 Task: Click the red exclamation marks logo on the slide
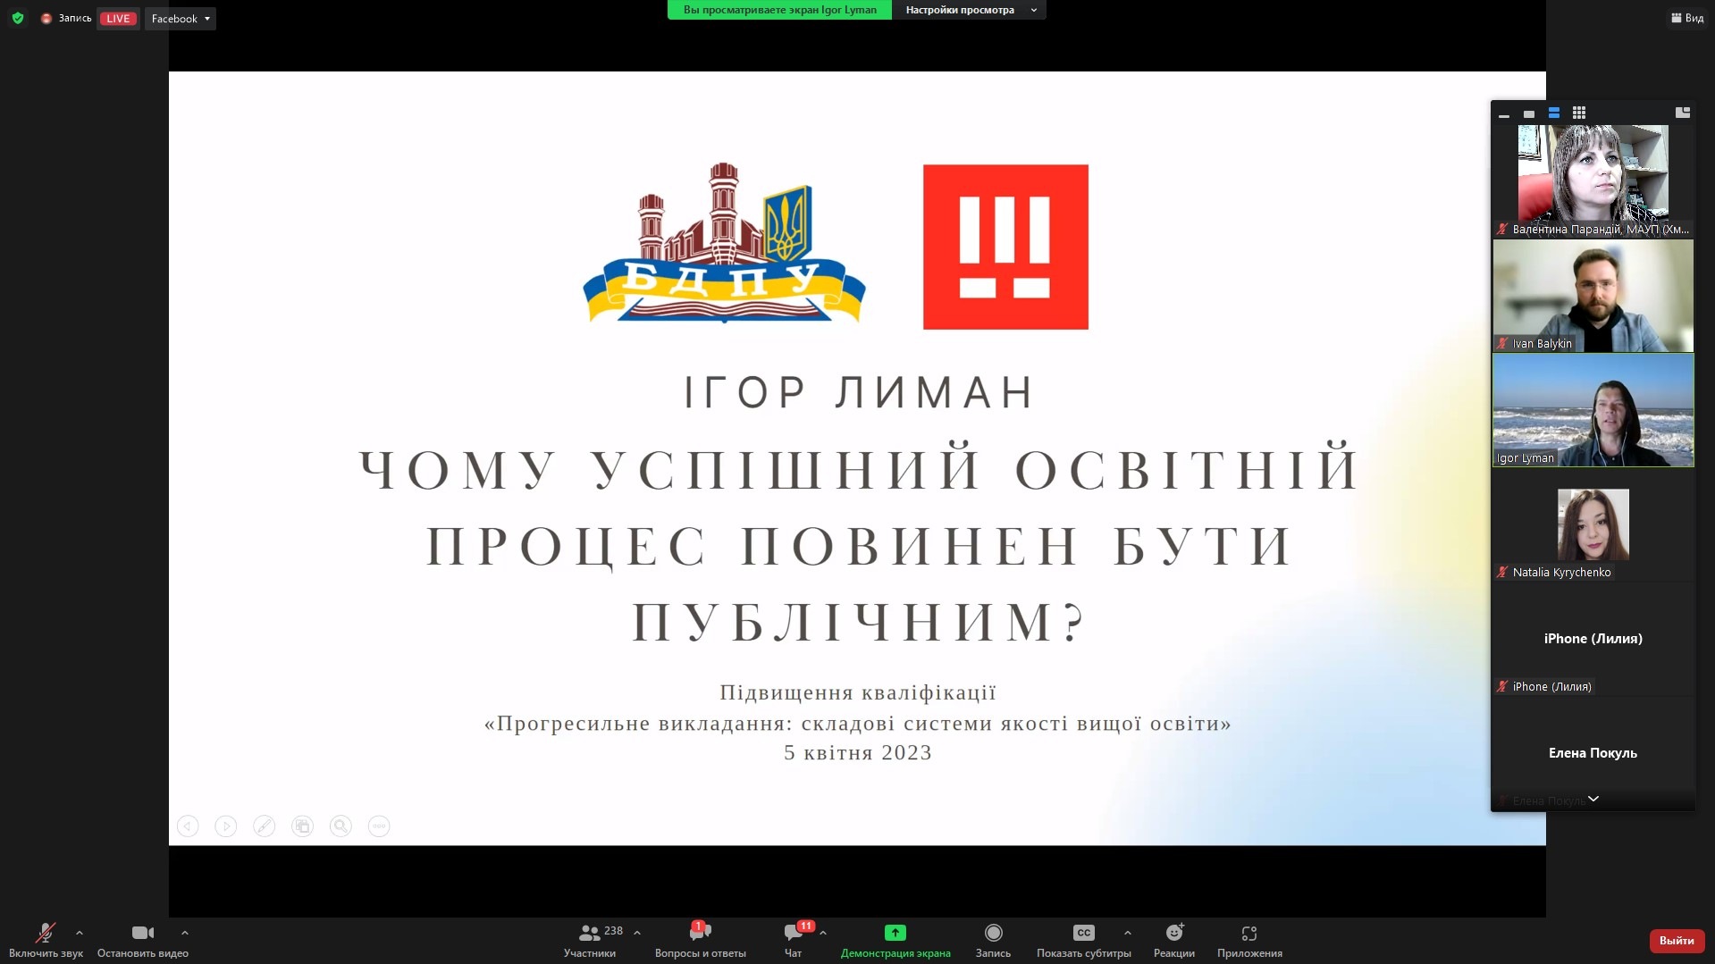1005,247
